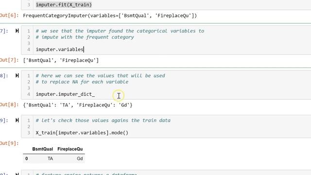The image size is (311, 175).
Task: Click the Out[8] prompt label
Action: point(9,105)
